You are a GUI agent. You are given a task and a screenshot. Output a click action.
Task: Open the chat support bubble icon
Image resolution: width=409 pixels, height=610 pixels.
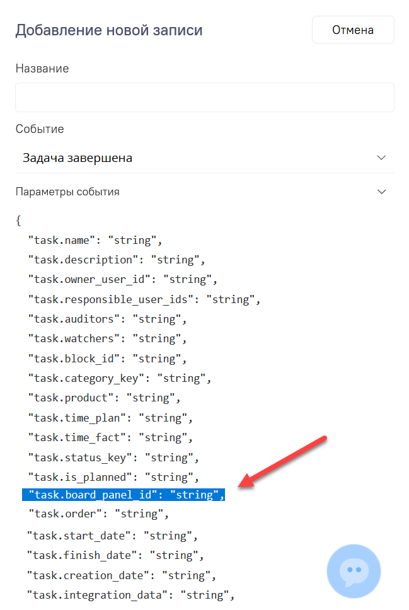354,571
